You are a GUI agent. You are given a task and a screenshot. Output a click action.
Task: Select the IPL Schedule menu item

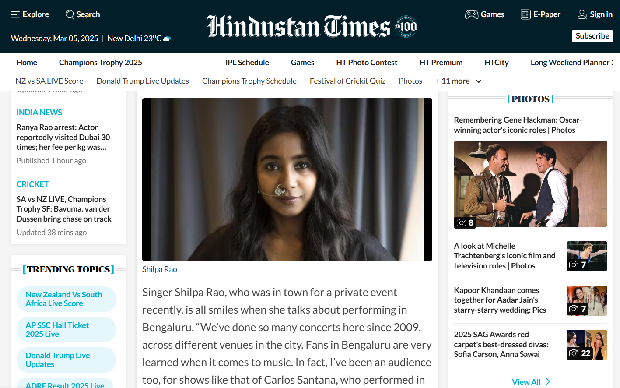247,63
